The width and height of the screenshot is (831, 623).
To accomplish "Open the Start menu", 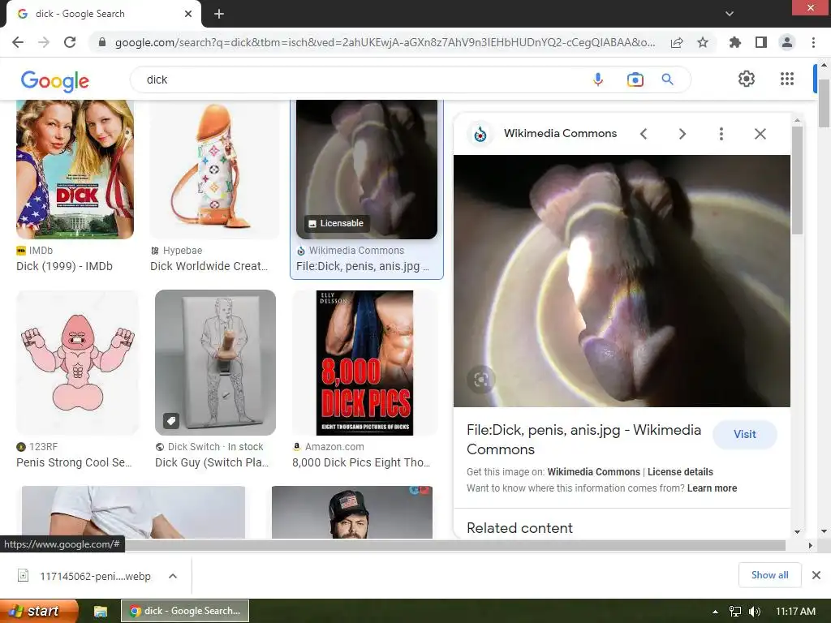I will pos(38,612).
